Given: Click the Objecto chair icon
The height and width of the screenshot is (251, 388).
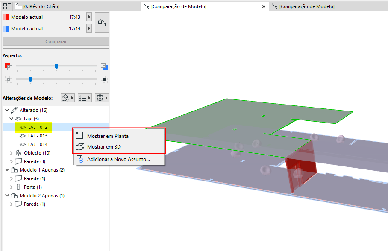Looking at the screenshot, I should click(x=18, y=153).
